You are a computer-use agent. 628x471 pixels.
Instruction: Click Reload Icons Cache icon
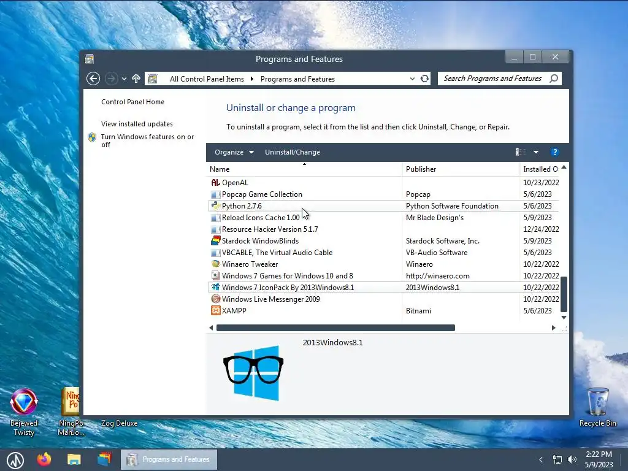click(x=215, y=218)
